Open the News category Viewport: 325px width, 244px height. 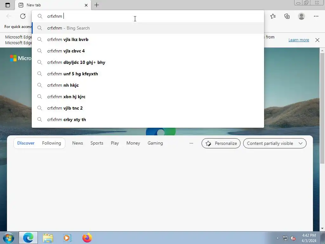click(x=77, y=143)
